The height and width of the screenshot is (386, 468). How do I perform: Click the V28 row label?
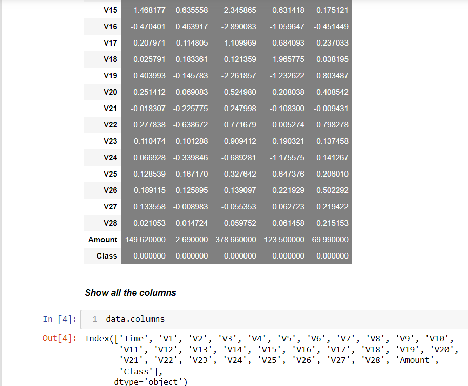[110, 223]
